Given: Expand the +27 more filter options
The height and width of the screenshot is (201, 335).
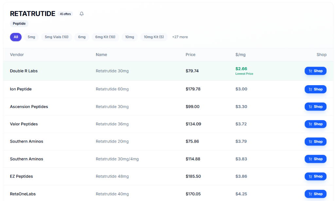Looking at the screenshot, I should (x=180, y=37).
